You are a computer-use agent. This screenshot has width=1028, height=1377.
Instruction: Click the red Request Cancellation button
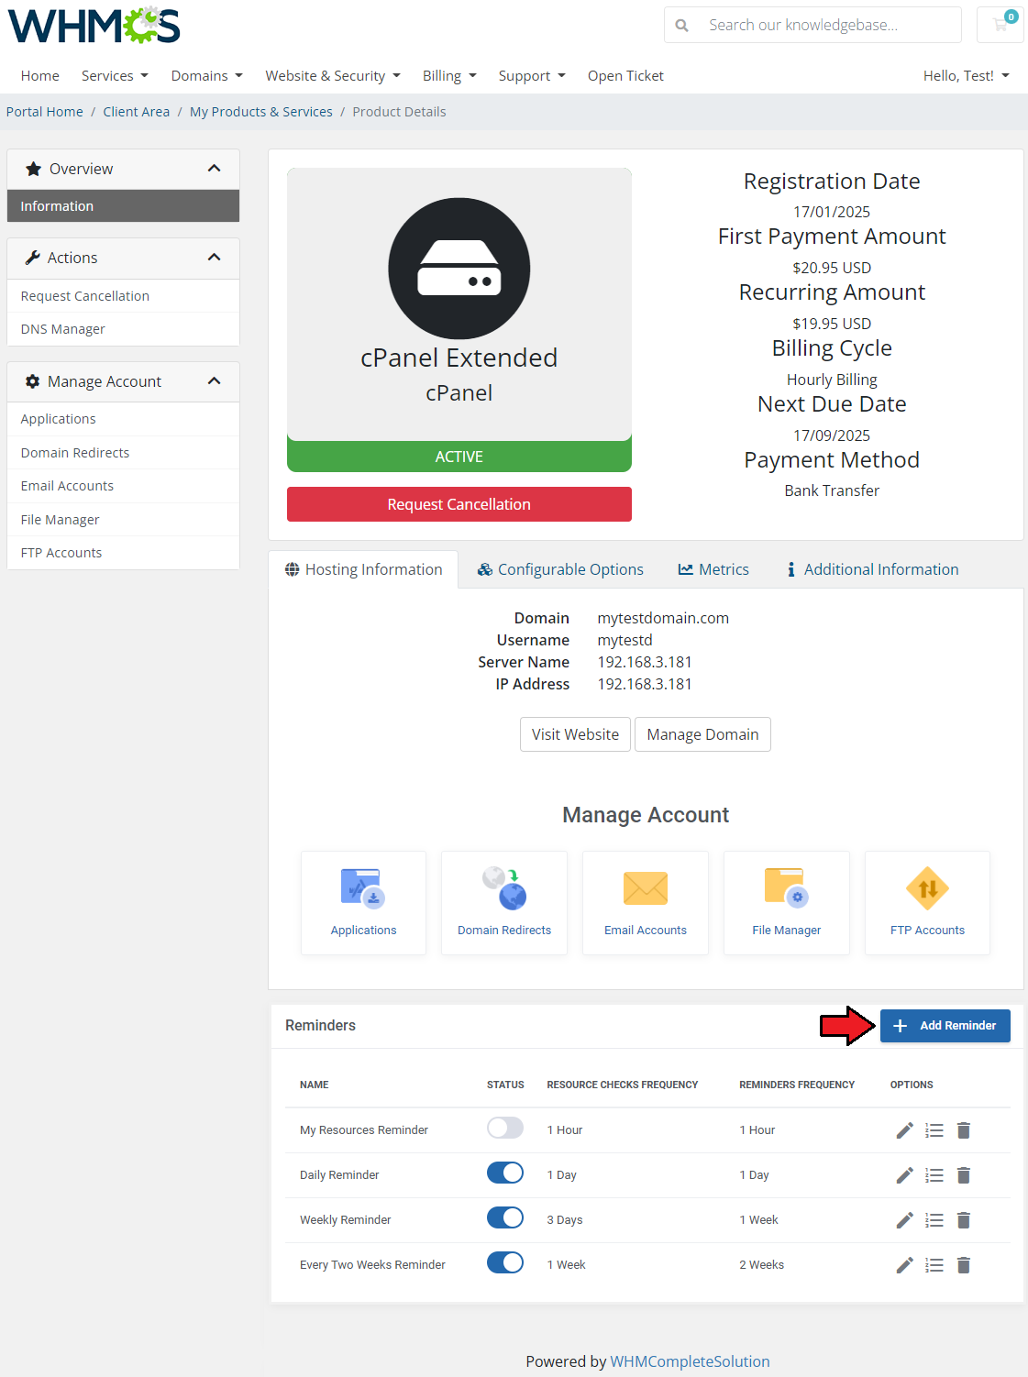(x=459, y=504)
